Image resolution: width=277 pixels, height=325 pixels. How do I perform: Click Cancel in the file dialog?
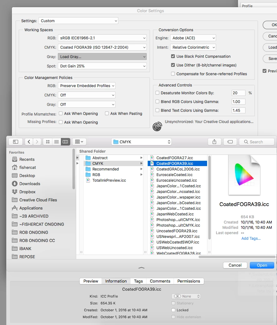pos(235,265)
